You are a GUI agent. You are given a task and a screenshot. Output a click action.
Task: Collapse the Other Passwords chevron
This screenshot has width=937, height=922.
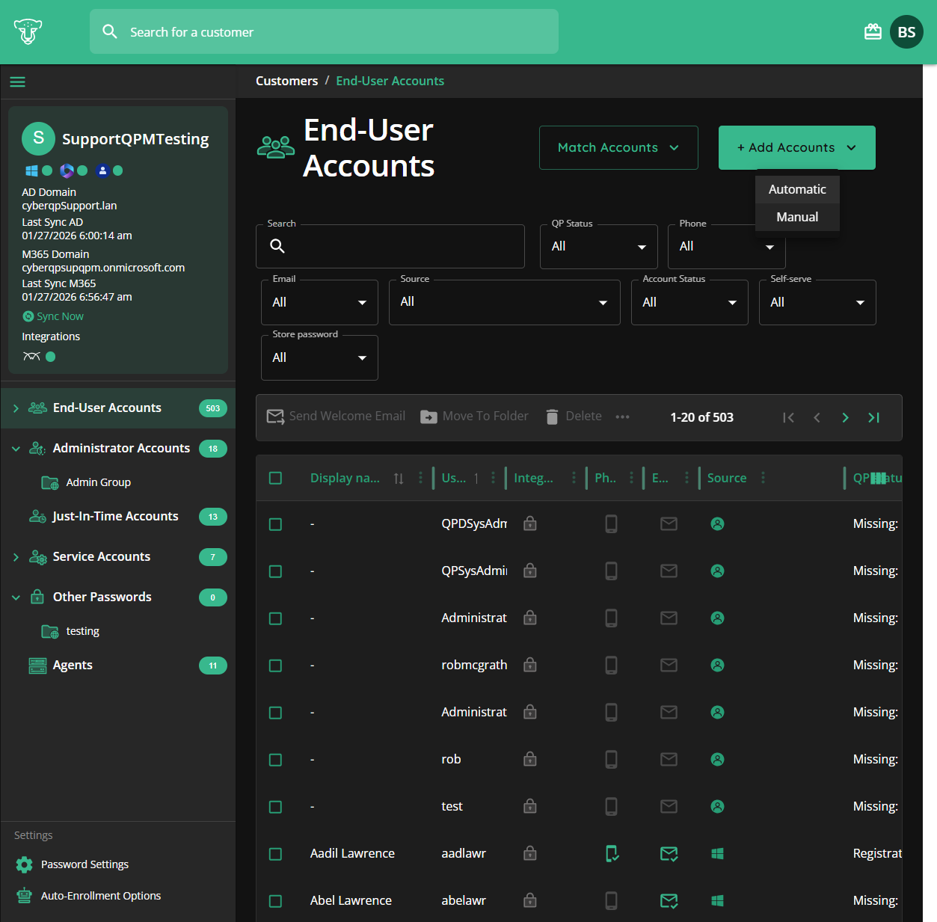coord(16,597)
